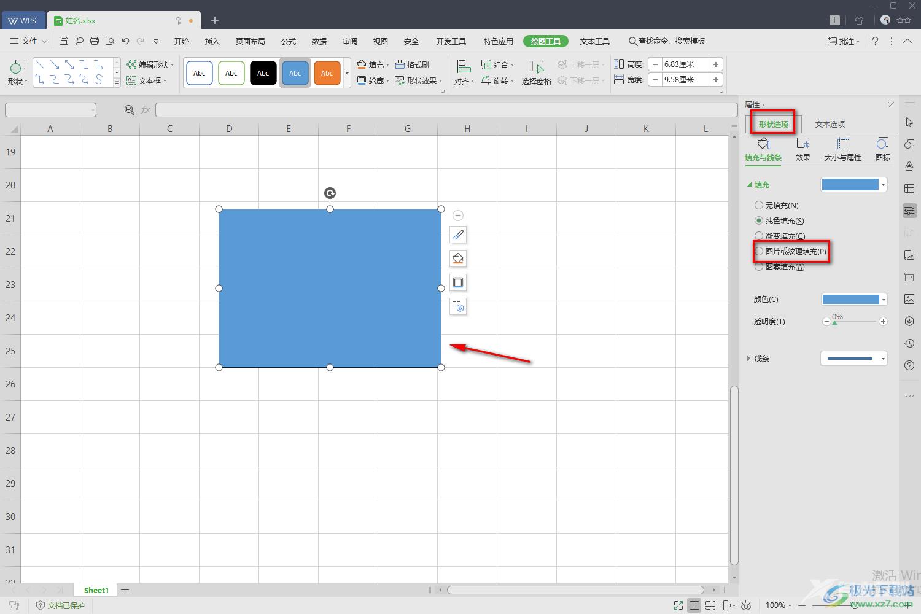Click the Print Preview icon

[110, 41]
